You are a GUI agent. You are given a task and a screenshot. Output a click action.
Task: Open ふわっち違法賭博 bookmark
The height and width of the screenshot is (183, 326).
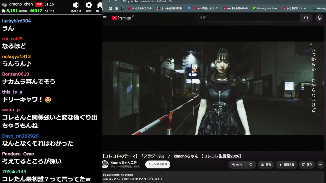(x=171, y=8)
